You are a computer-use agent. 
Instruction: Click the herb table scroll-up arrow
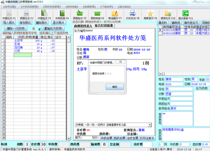coord(69,37)
